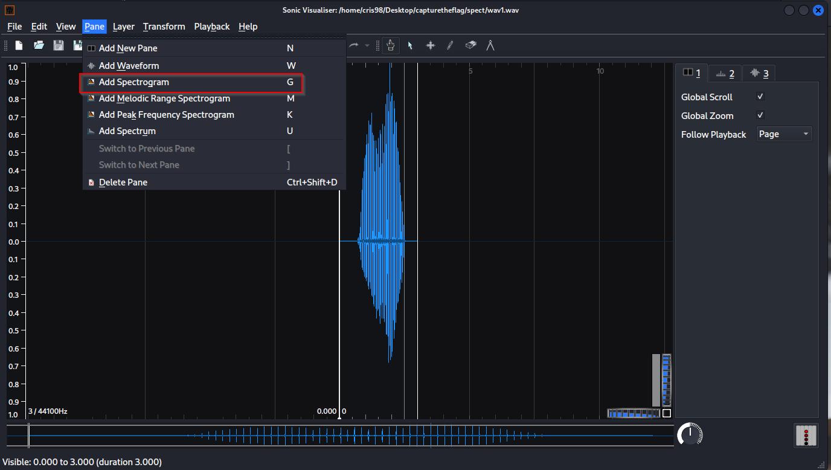Choose Add Peak Frequency Spectrogram

coord(214,115)
